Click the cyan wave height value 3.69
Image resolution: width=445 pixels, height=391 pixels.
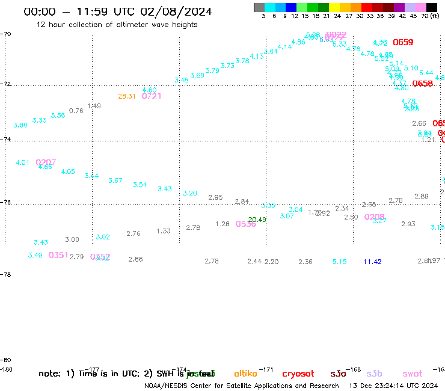(x=197, y=76)
